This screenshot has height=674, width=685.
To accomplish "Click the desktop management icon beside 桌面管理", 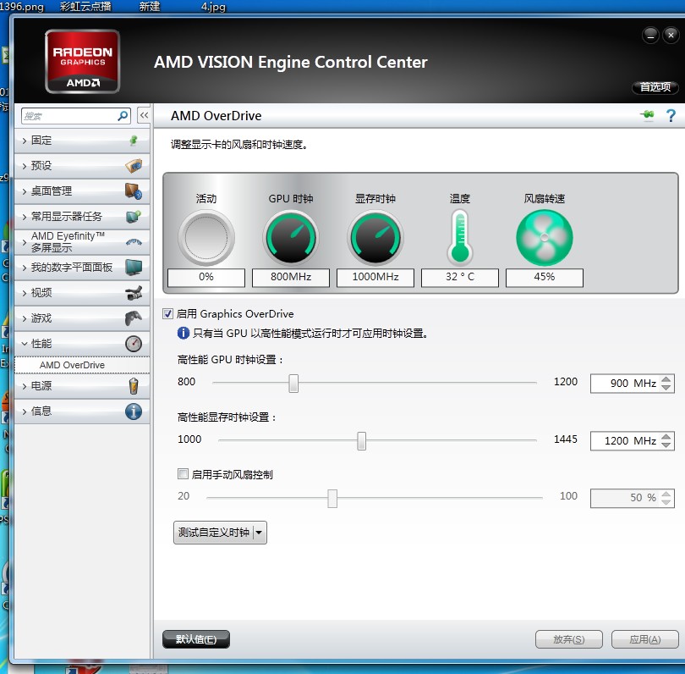I will click(x=134, y=191).
